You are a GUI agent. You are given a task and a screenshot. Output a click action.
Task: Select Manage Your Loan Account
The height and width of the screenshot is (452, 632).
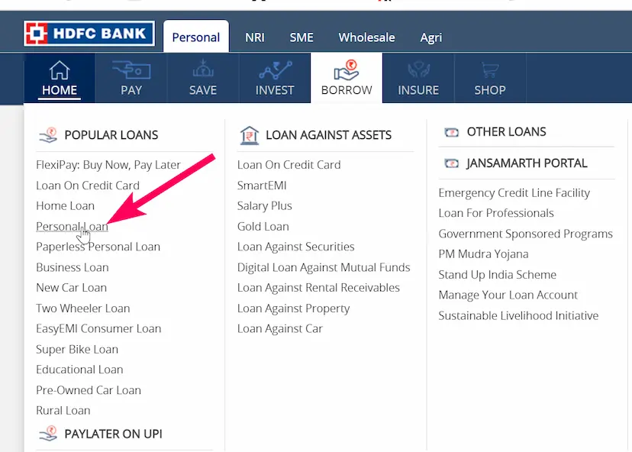(x=508, y=295)
